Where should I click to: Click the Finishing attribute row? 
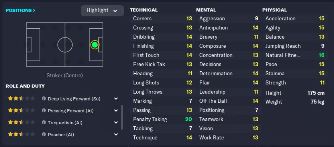(162, 46)
